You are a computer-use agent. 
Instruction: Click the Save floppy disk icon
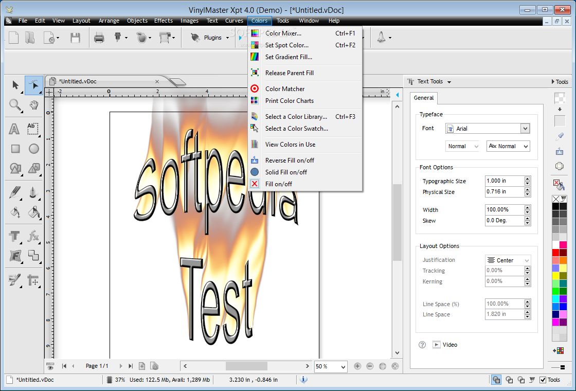point(75,38)
